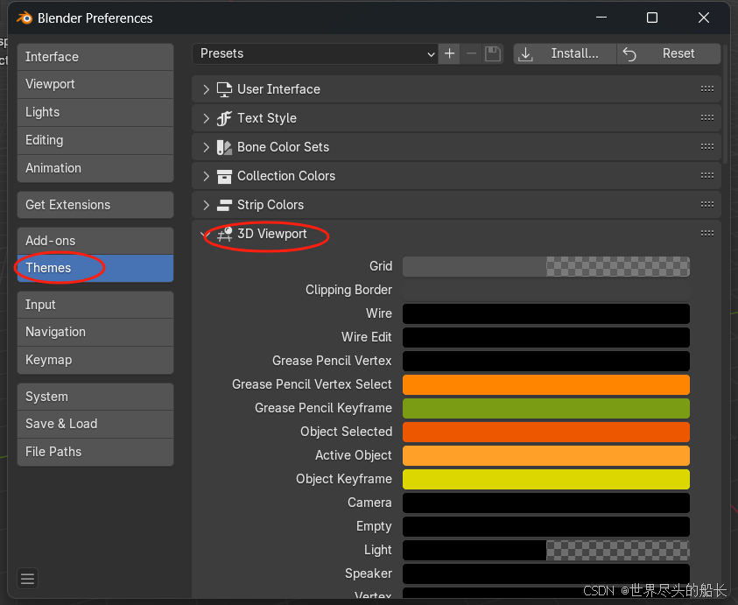This screenshot has width=738, height=605.
Task: Grab the Bone Color Sets panel drag handle
Action: coord(707,147)
